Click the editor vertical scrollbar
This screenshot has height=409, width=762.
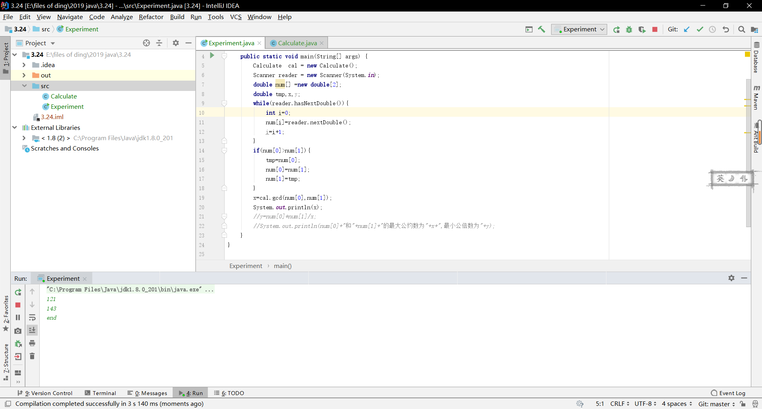[749, 153]
